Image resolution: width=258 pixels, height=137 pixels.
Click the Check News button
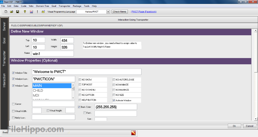(x=119, y=12)
